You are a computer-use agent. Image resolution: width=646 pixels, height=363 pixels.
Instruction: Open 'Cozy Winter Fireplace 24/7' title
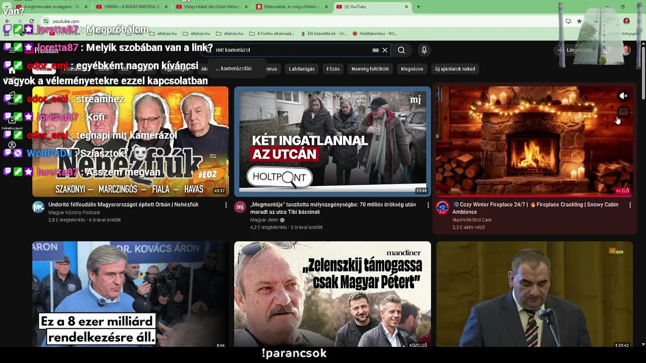(535, 208)
